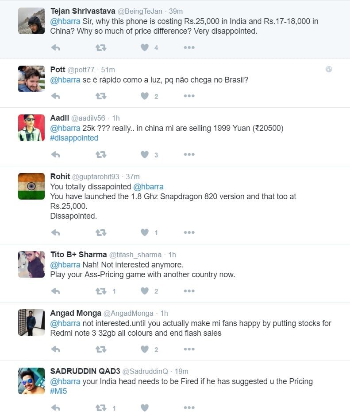Reply to Angad Monga's tweet
The height and width of the screenshot is (416, 350).
point(56,349)
